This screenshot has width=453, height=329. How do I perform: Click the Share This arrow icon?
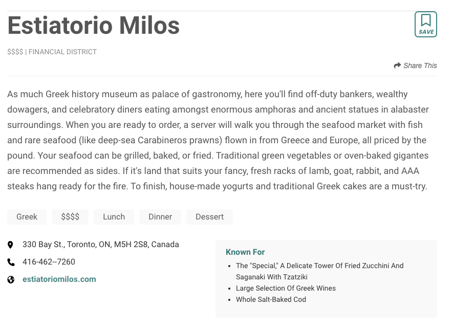coord(397,65)
